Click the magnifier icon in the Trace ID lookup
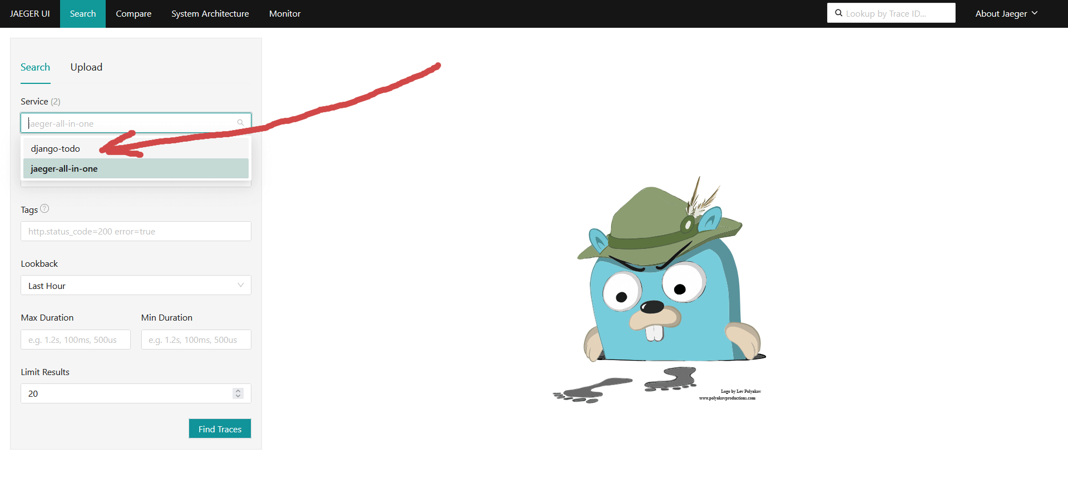 838,13
